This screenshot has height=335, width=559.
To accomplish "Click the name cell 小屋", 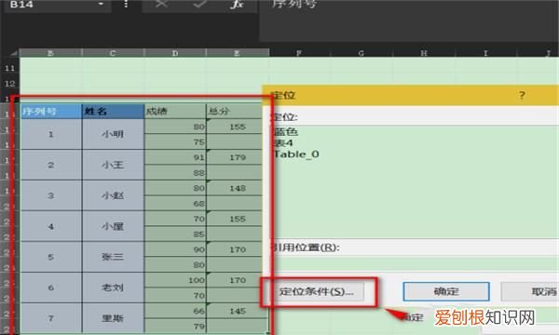I will click(113, 226).
